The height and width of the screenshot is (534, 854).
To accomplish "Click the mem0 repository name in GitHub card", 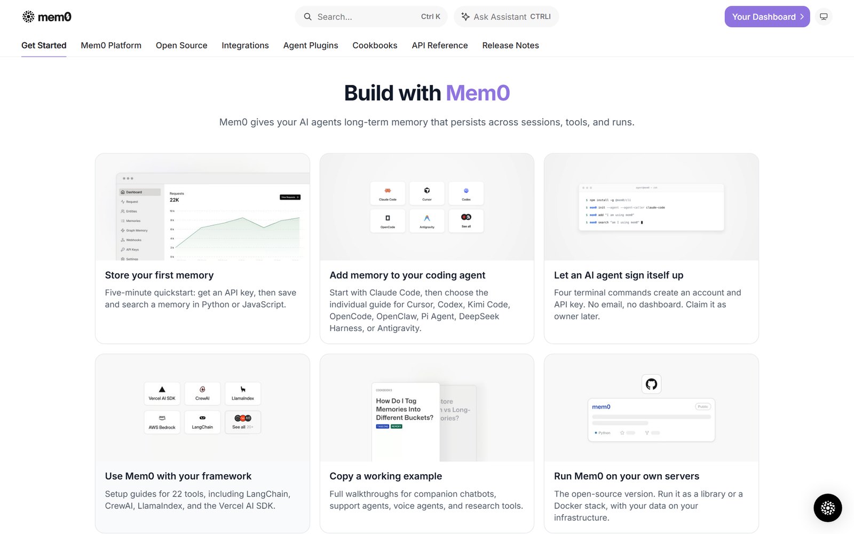I will [x=601, y=407].
